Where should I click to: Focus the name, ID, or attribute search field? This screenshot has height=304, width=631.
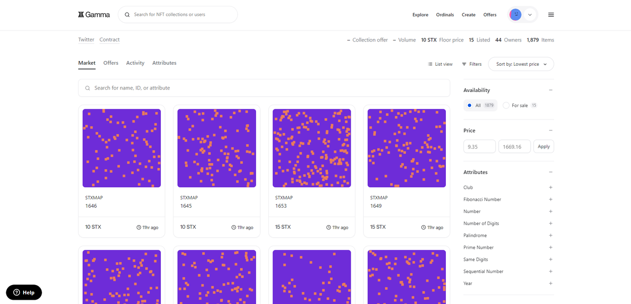tap(264, 88)
